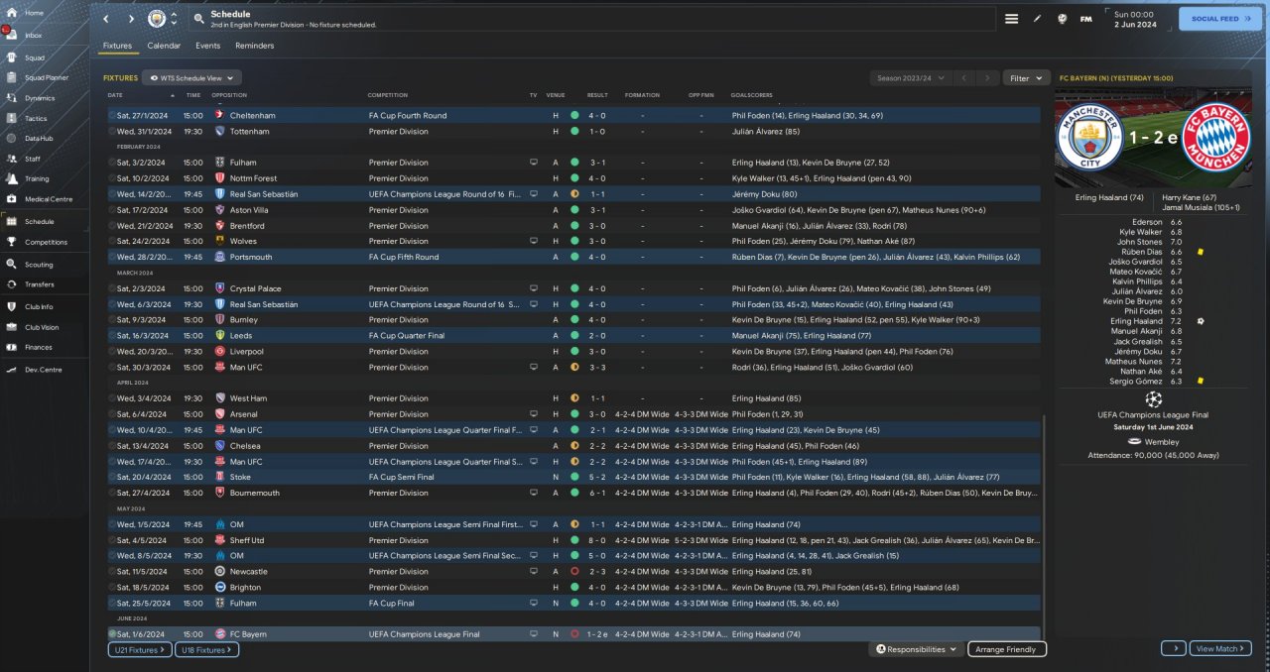Open the Transfers section
This screenshot has height=672, width=1270.
pos(44,284)
